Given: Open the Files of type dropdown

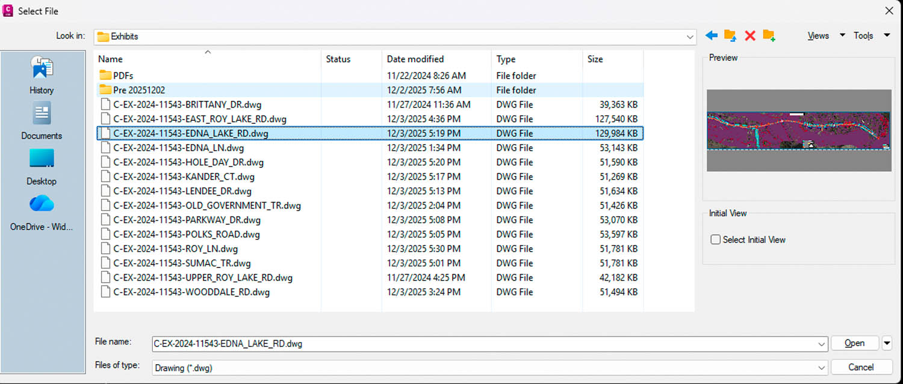Looking at the screenshot, I should tap(822, 368).
